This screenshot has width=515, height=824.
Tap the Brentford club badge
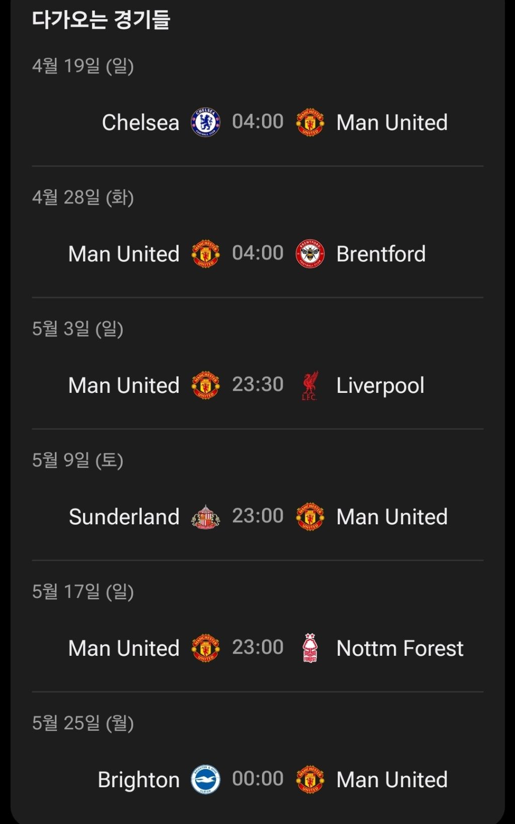point(310,254)
